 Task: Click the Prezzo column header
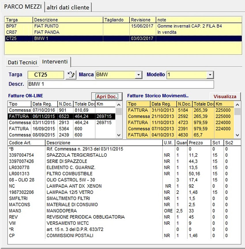point(199,143)
